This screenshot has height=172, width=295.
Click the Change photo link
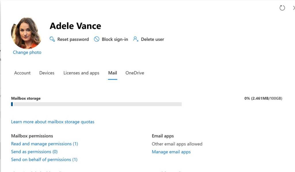click(x=27, y=52)
